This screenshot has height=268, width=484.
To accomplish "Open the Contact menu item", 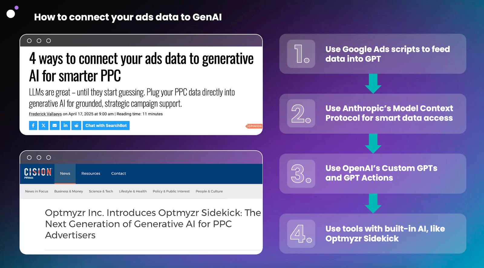I will coord(119,174).
